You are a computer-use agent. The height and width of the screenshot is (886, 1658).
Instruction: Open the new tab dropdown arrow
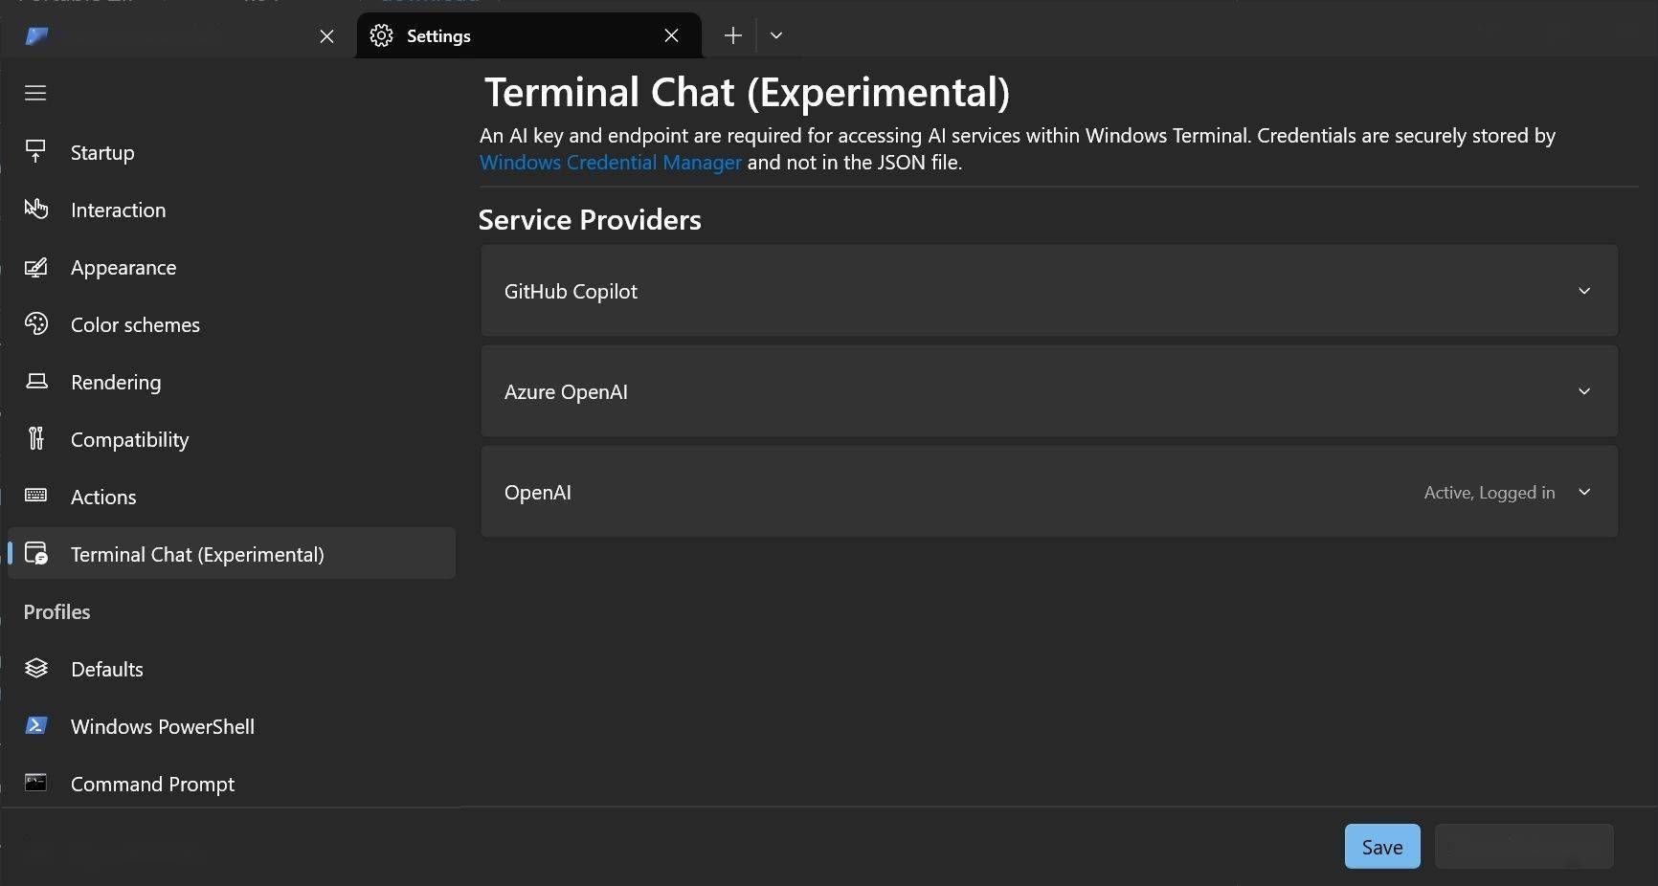(x=776, y=35)
